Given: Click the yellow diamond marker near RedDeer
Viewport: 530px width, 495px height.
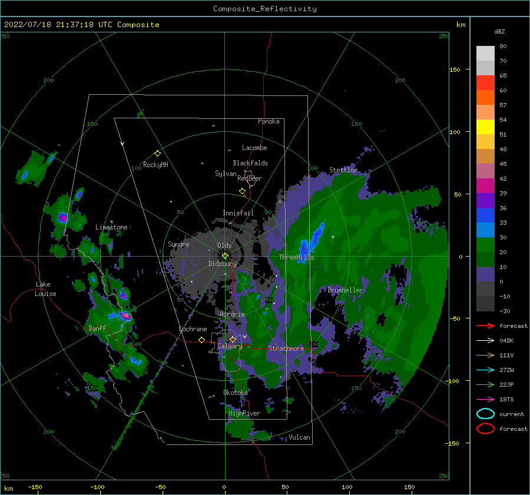Looking at the screenshot, I should coord(243,191).
